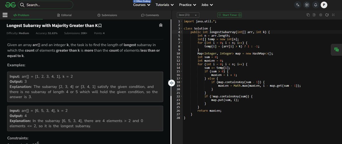342x144 pixels.
Task: Switch to the Problem tab
Action: point(21,15)
